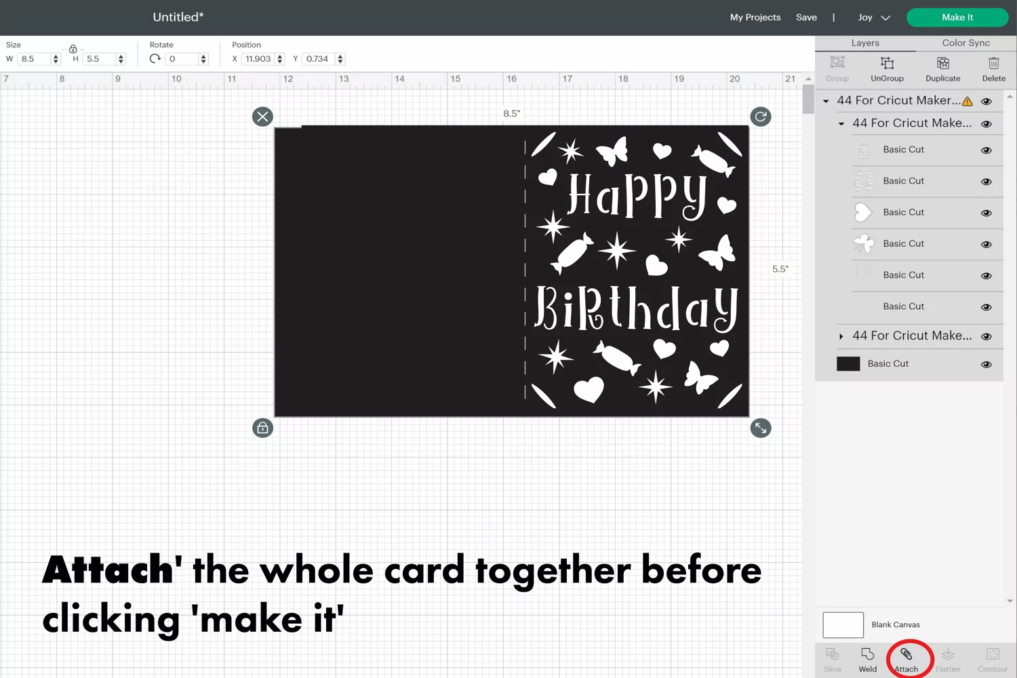Image resolution: width=1017 pixels, height=678 pixels.
Task: Click the canvas vertical scrollbar thumb
Action: [808, 100]
